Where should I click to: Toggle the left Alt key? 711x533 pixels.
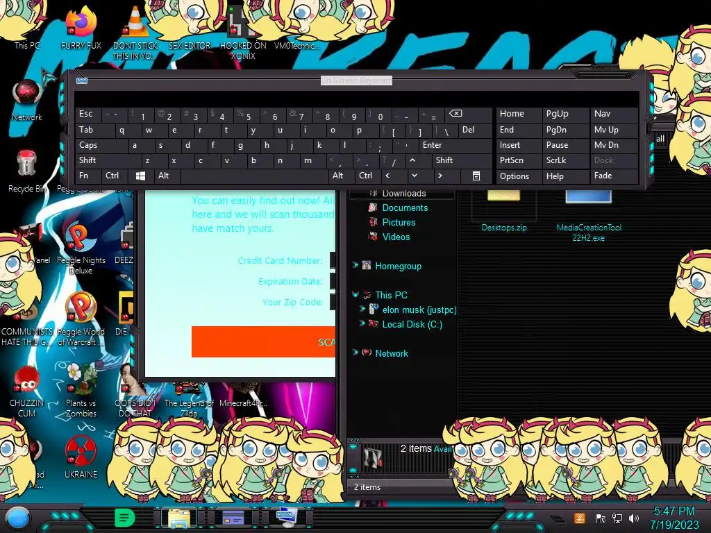click(167, 176)
